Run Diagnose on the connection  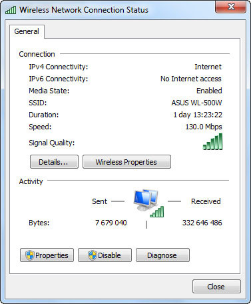pyautogui.click(x=162, y=255)
